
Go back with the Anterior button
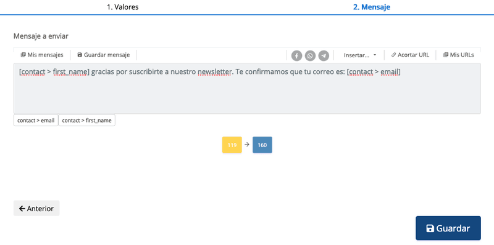(x=36, y=209)
